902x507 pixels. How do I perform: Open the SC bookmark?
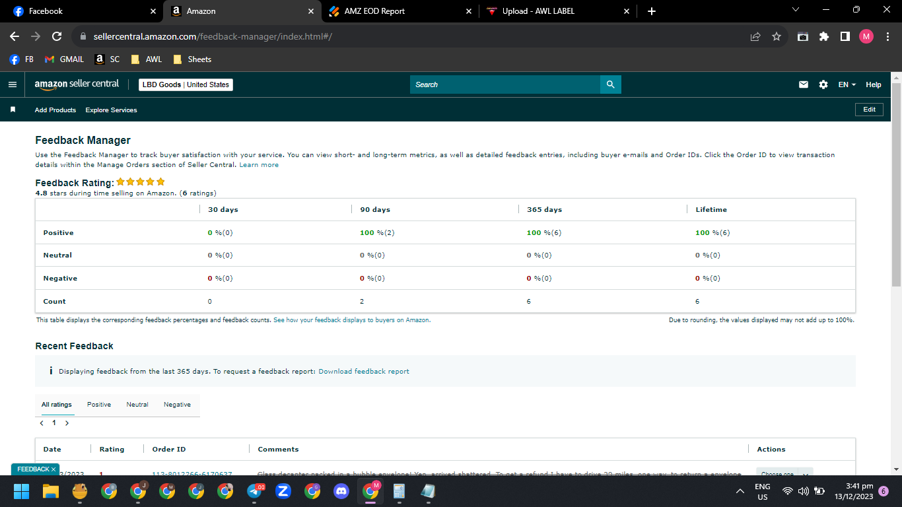click(108, 59)
